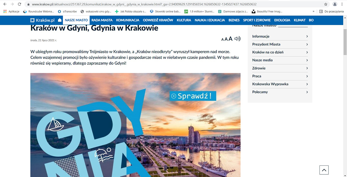Image resolution: width=347 pixels, height=177 pixels.
Task: Open the Roundcube Webmail bookmark
Action: [38, 12]
